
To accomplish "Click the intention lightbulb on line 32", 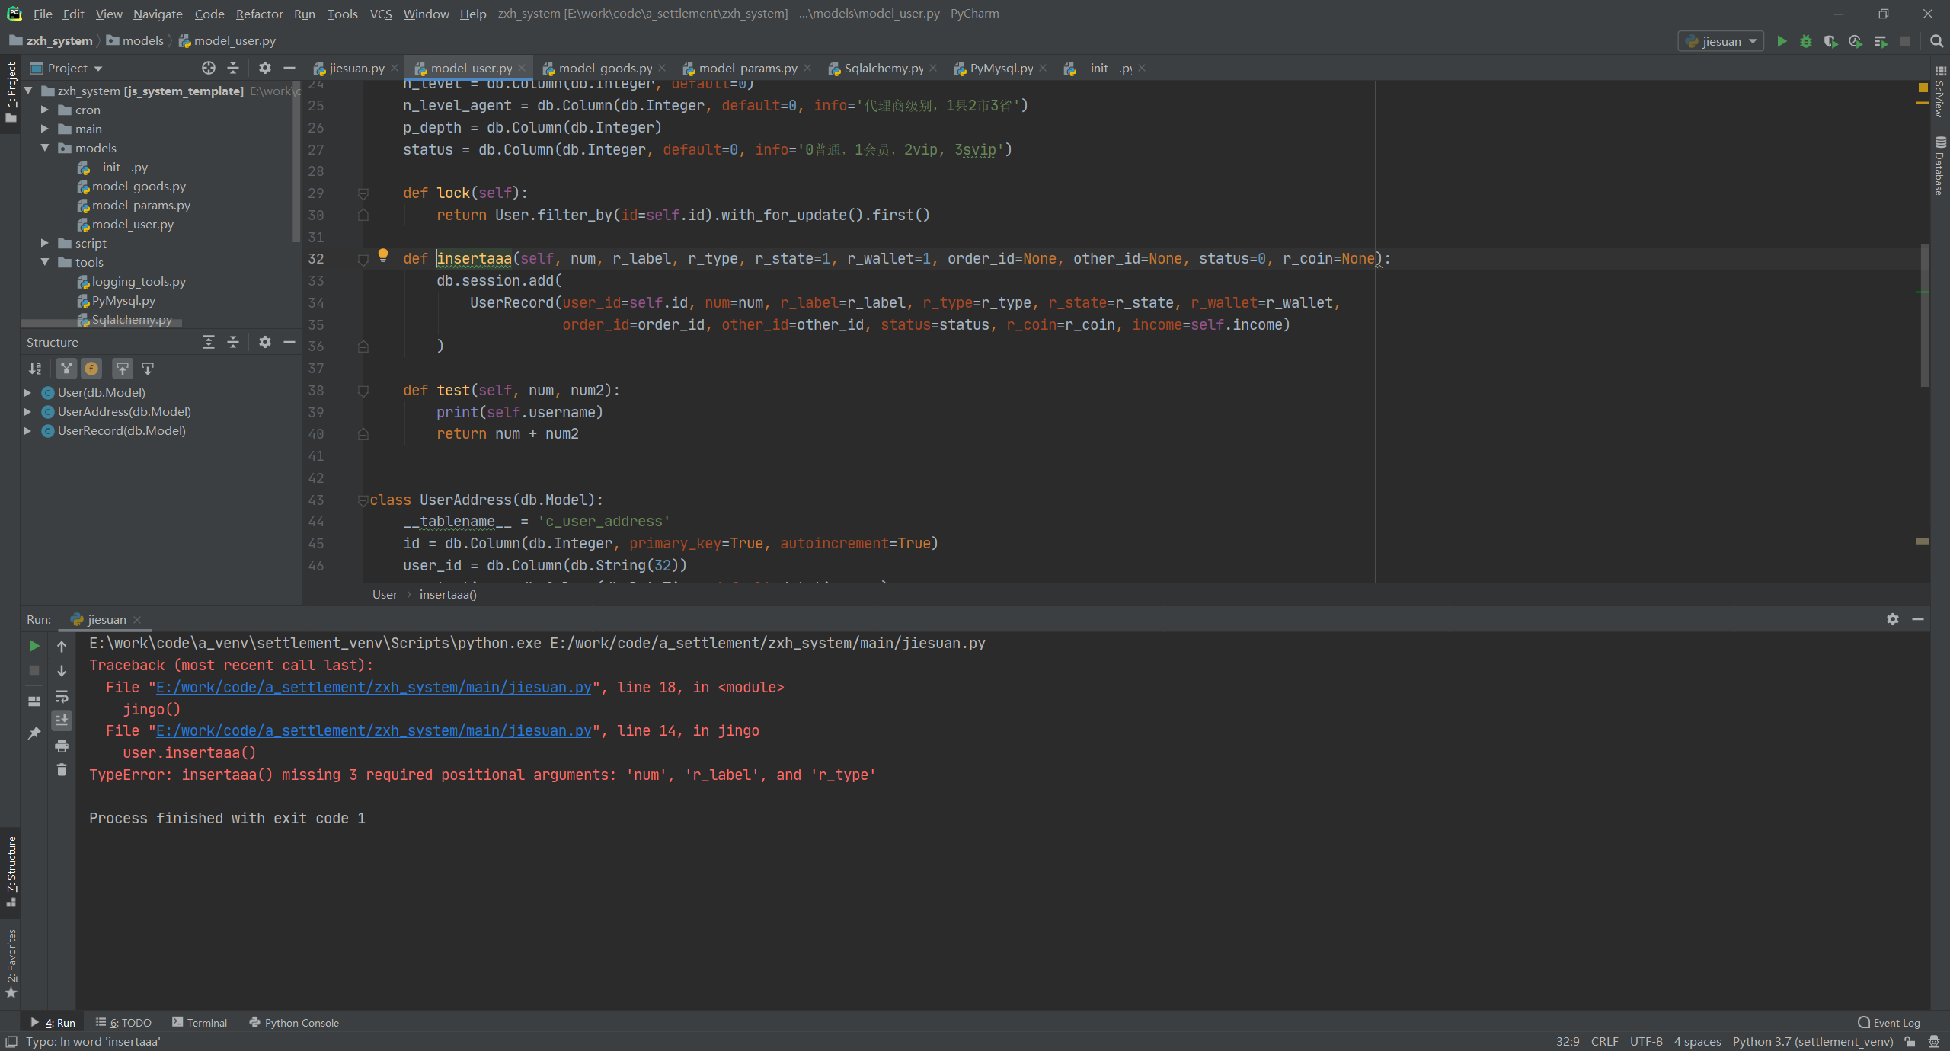I will tap(383, 255).
